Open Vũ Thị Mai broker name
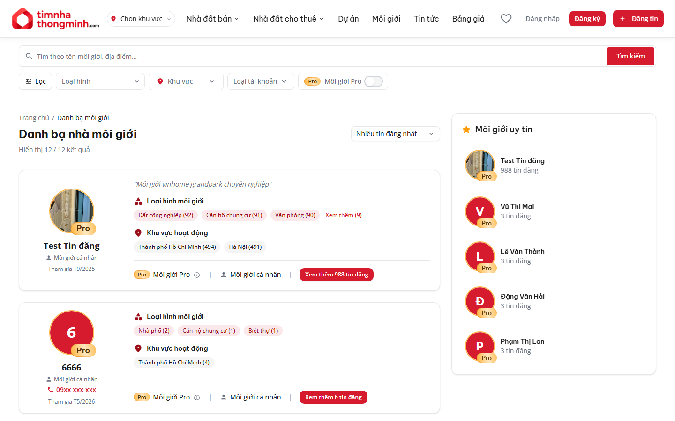 pos(517,207)
